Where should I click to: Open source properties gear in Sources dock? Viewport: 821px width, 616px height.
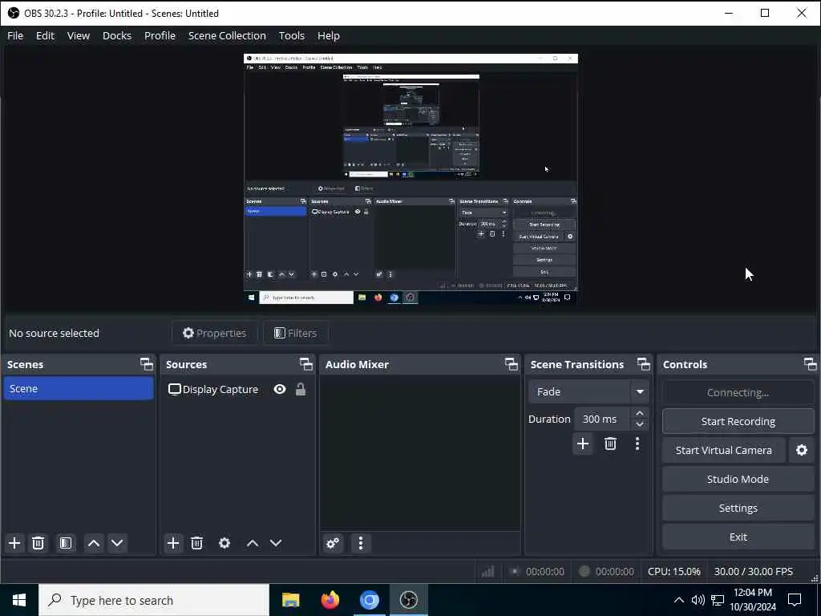(x=224, y=543)
